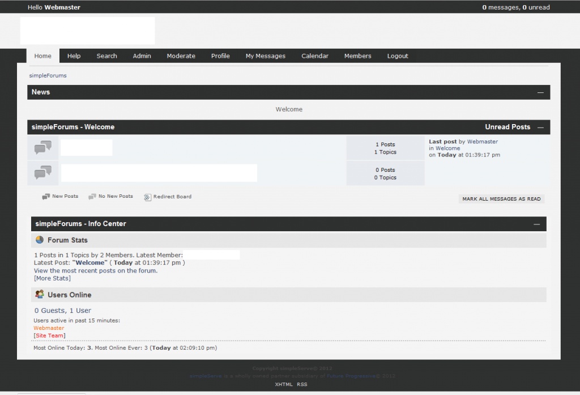Go to the Calendar tab
This screenshot has height=395, width=580.
[x=314, y=56]
